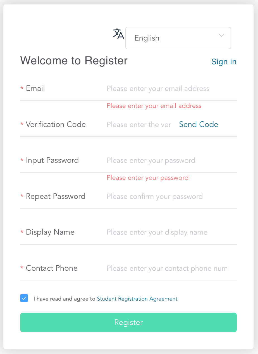Open the English language dropdown
258x354 pixels.
178,38
